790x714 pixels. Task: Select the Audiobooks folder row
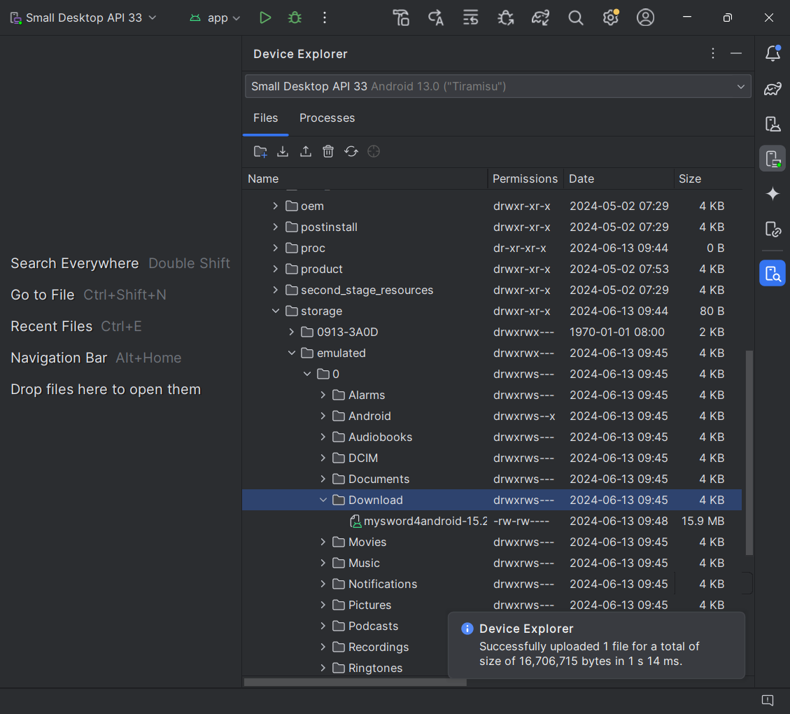point(492,437)
